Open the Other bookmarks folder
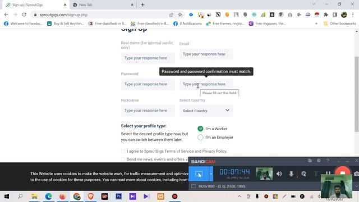The height and width of the screenshot is (202, 359). [340, 24]
